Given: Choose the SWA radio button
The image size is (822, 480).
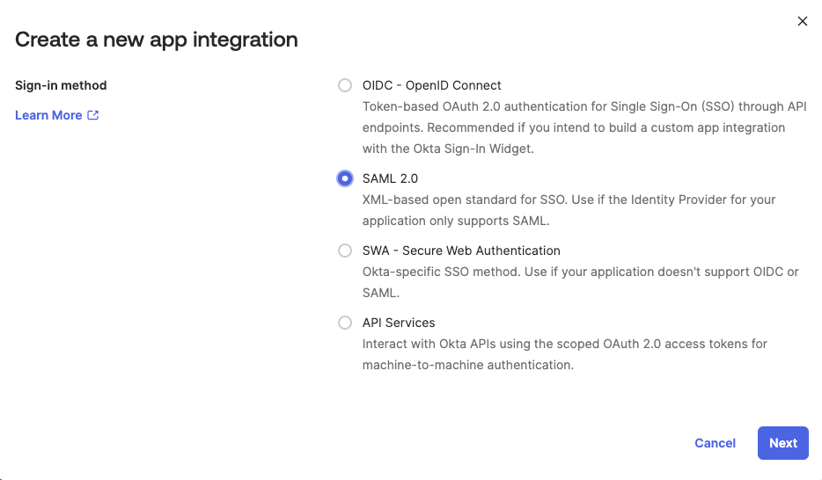Looking at the screenshot, I should click(x=345, y=251).
